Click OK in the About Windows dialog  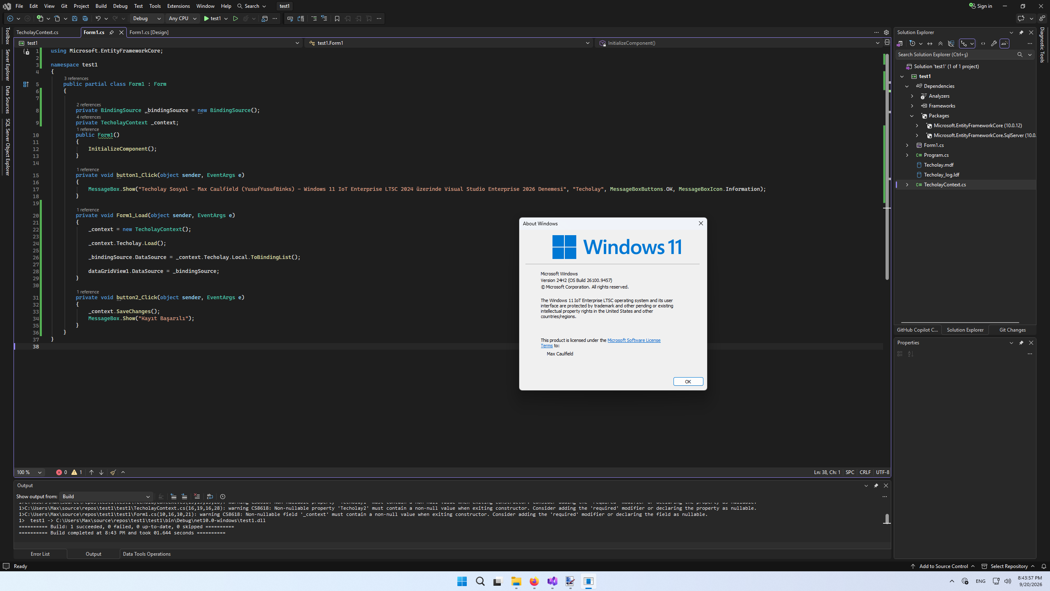[x=688, y=382]
